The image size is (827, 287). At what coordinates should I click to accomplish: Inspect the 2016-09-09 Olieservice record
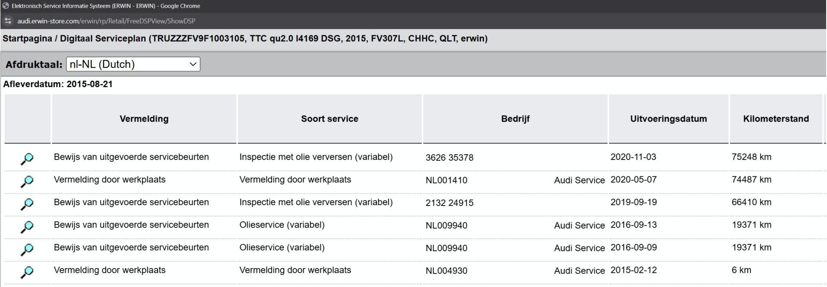coord(27,250)
